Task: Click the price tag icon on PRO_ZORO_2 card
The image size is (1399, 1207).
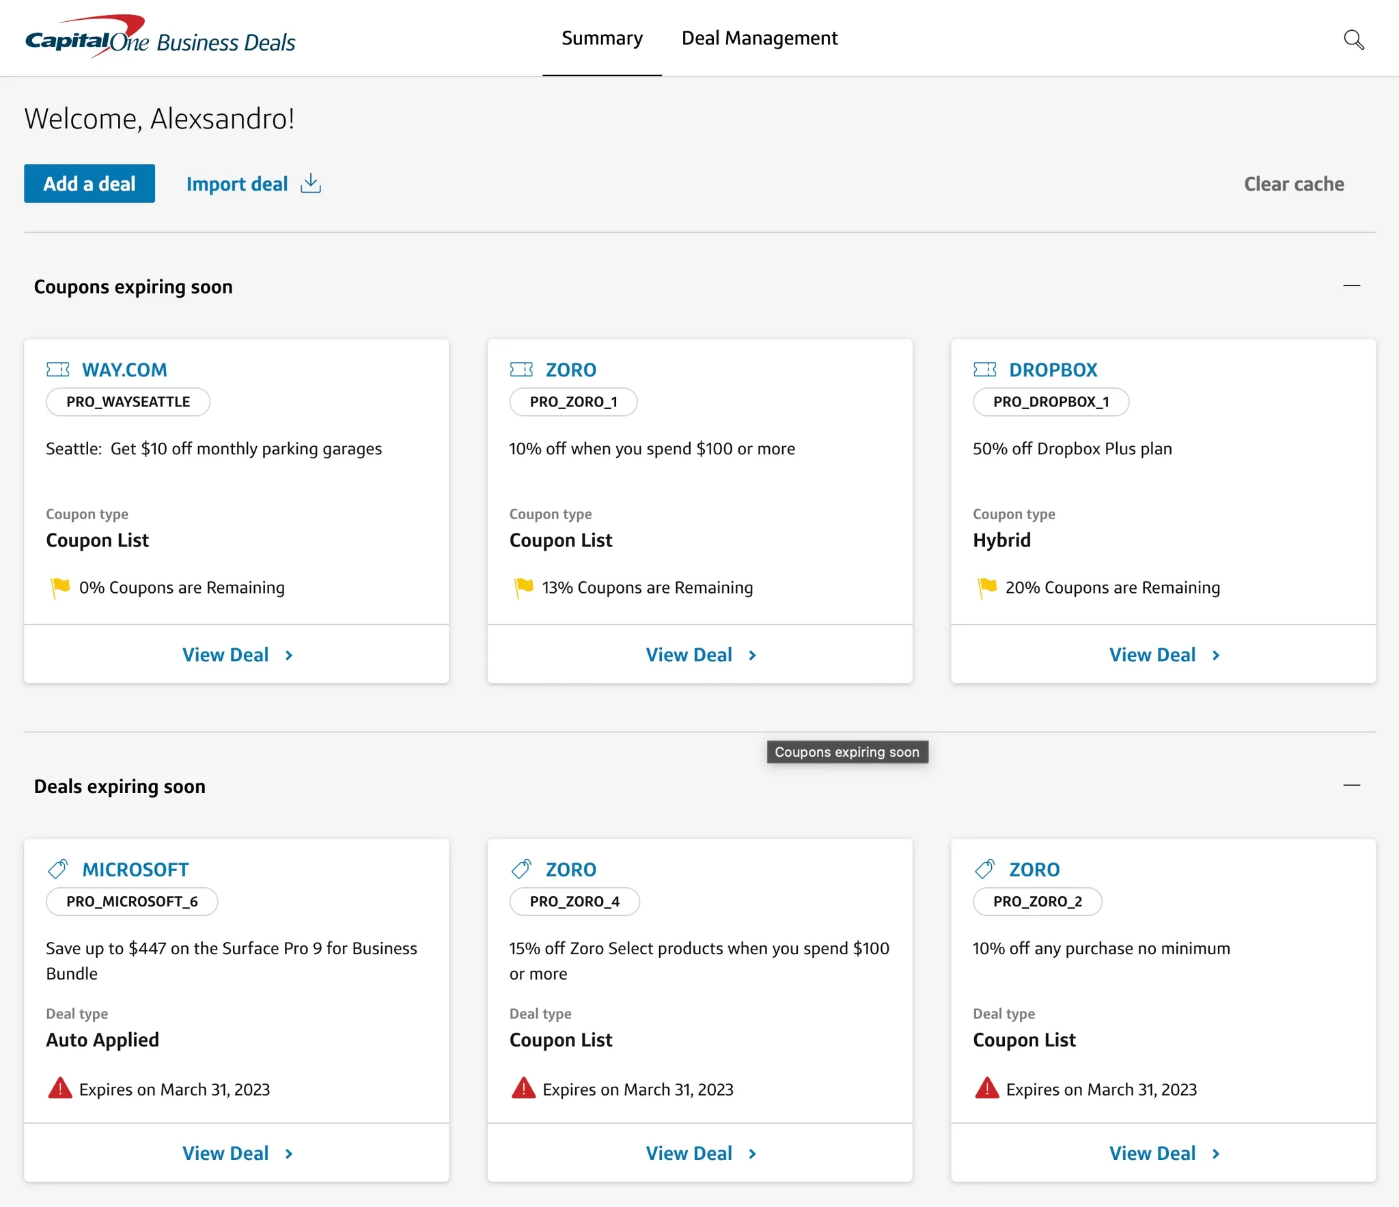Action: (x=985, y=869)
